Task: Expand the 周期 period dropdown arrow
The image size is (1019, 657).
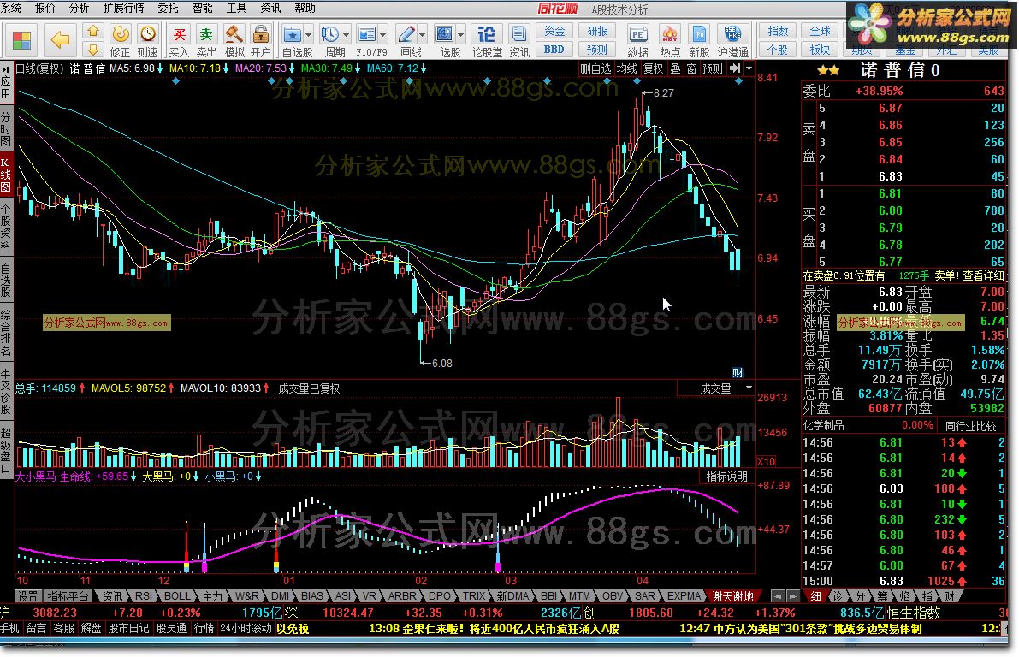Action: (347, 34)
